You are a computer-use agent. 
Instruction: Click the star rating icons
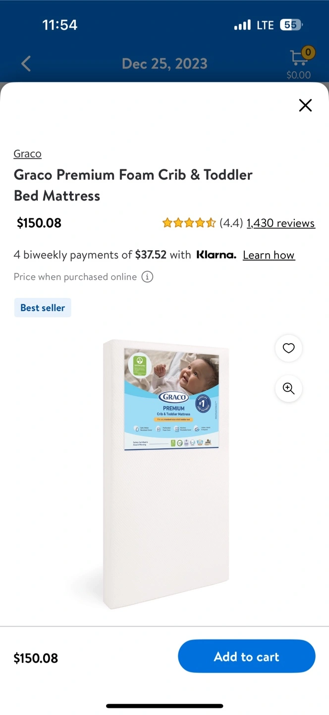(189, 223)
